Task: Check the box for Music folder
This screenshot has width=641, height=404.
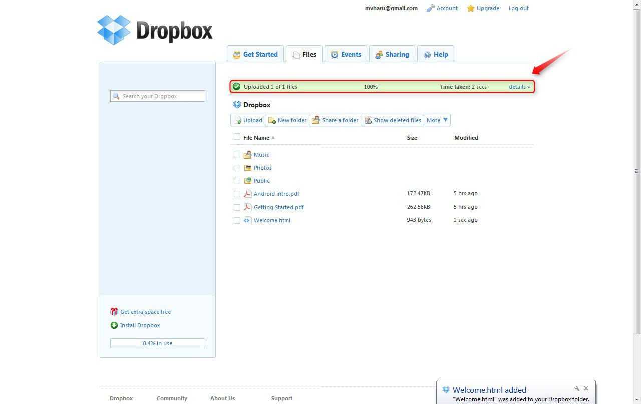Action: tap(237, 155)
